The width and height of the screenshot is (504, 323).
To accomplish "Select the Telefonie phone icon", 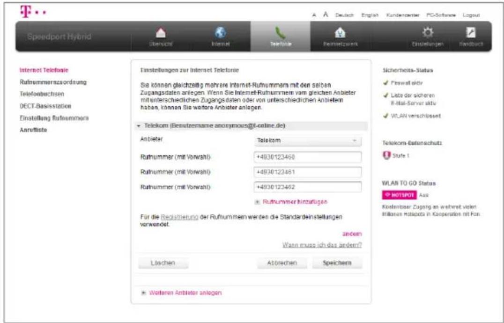I will pyautogui.click(x=280, y=33).
